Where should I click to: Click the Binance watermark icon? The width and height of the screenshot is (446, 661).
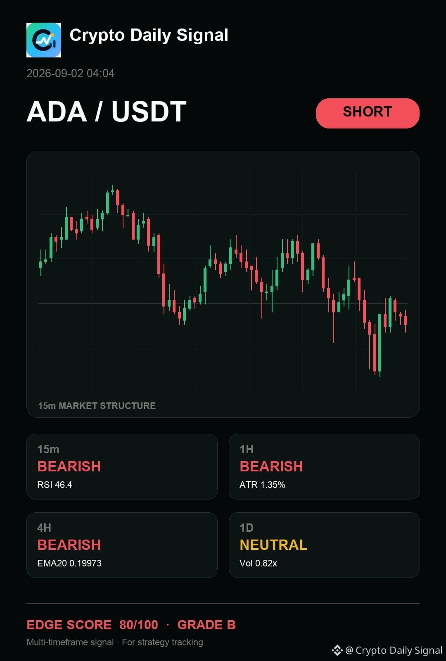[x=337, y=650]
